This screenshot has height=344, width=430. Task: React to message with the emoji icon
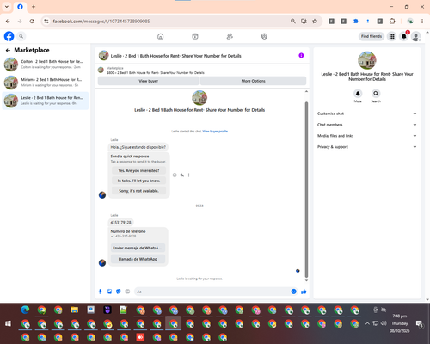175,175
